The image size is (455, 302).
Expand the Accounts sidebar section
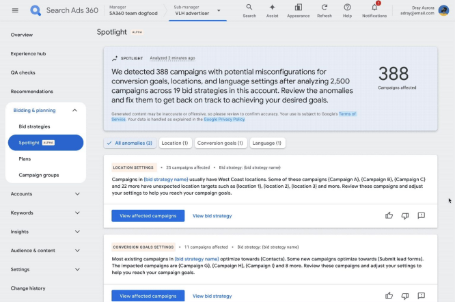pyautogui.click(x=77, y=194)
